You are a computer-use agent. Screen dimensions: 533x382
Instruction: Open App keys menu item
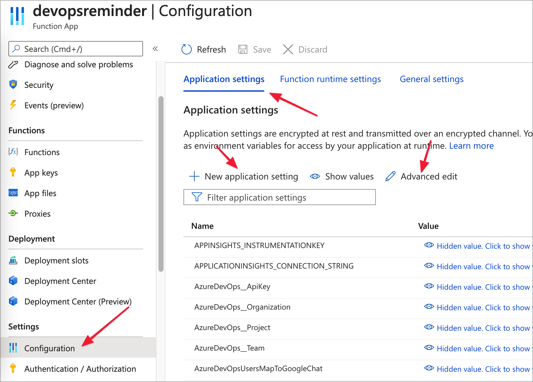[x=41, y=173]
